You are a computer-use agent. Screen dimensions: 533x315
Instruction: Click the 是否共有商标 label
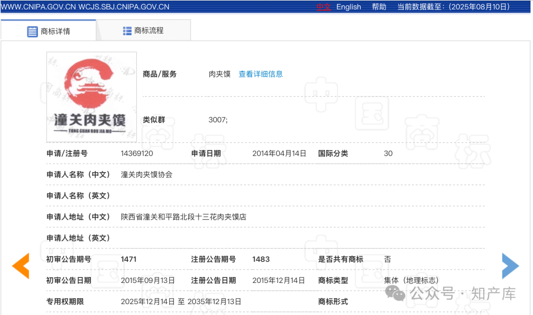coord(341,259)
